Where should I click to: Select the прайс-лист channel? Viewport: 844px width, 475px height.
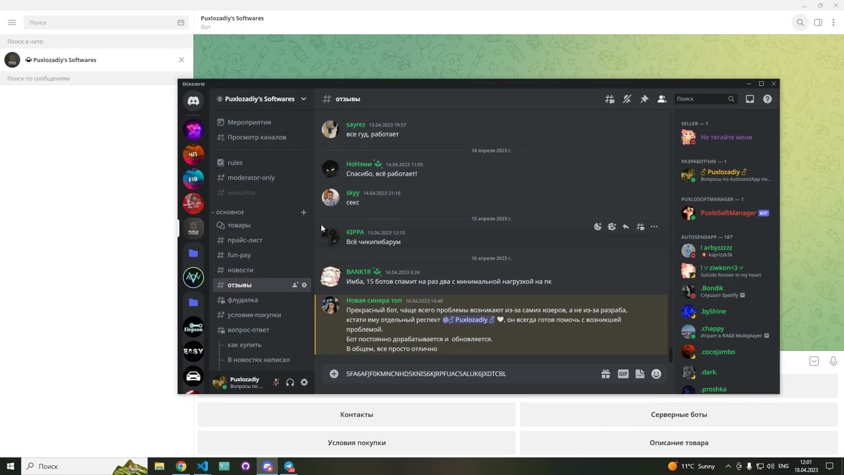click(261, 240)
